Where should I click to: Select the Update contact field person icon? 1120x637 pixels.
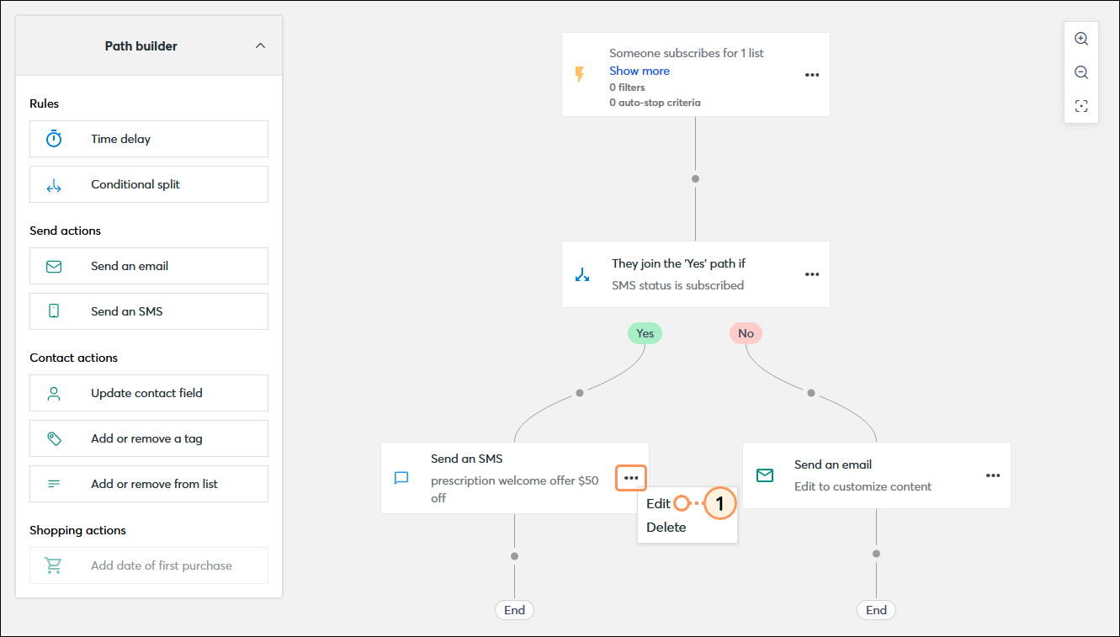click(x=53, y=393)
